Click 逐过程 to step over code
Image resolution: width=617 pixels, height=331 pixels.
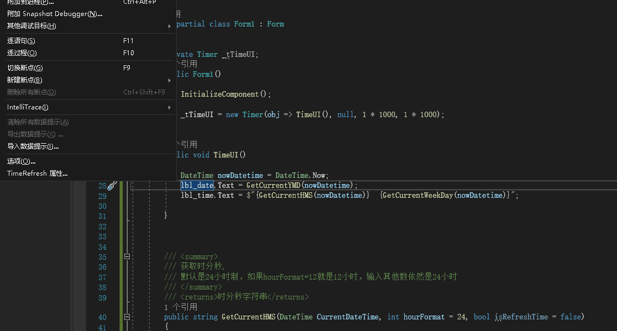point(21,52)
